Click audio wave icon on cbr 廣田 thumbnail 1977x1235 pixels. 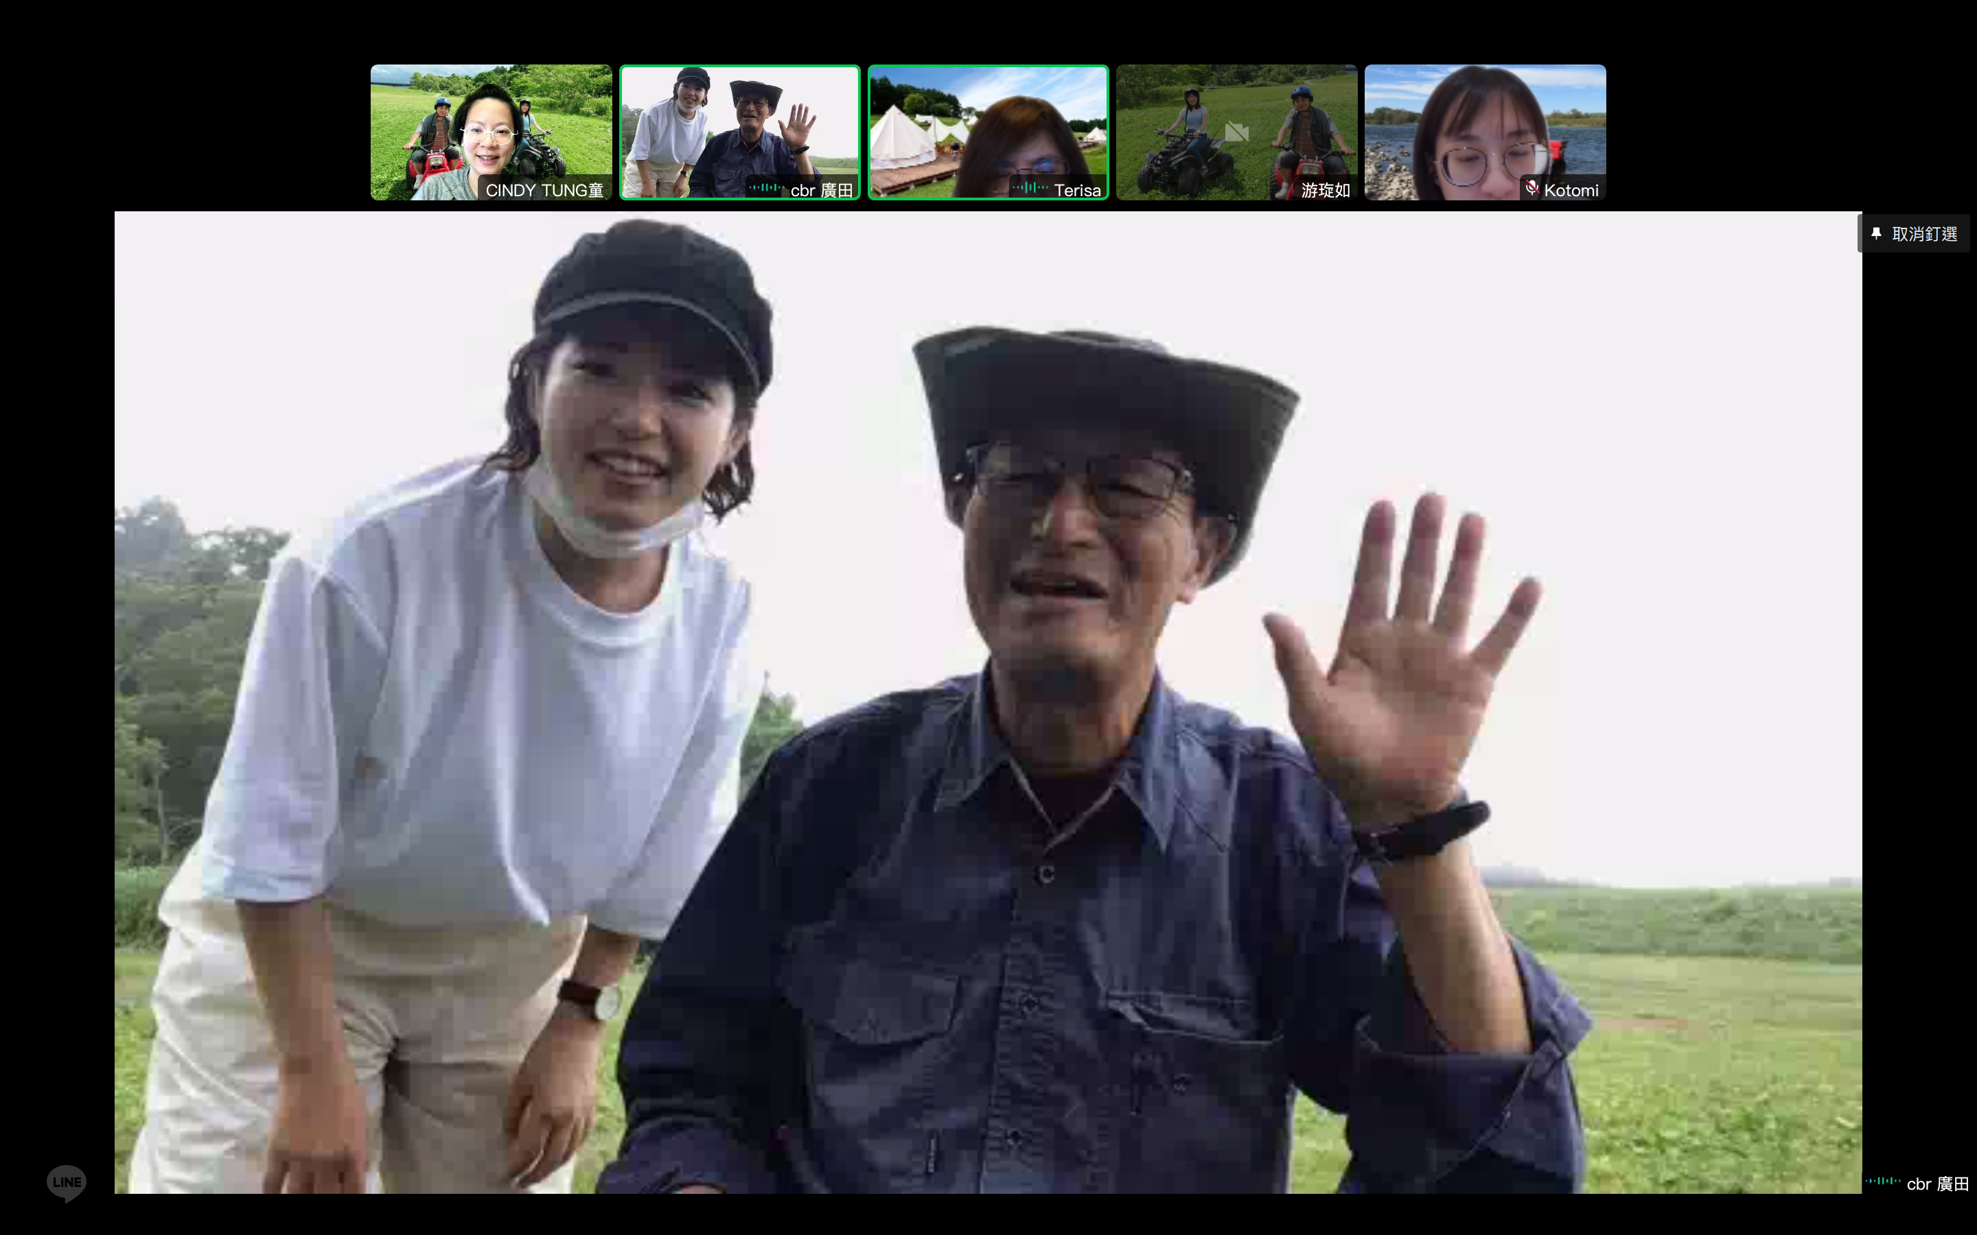tap(766, 189)
